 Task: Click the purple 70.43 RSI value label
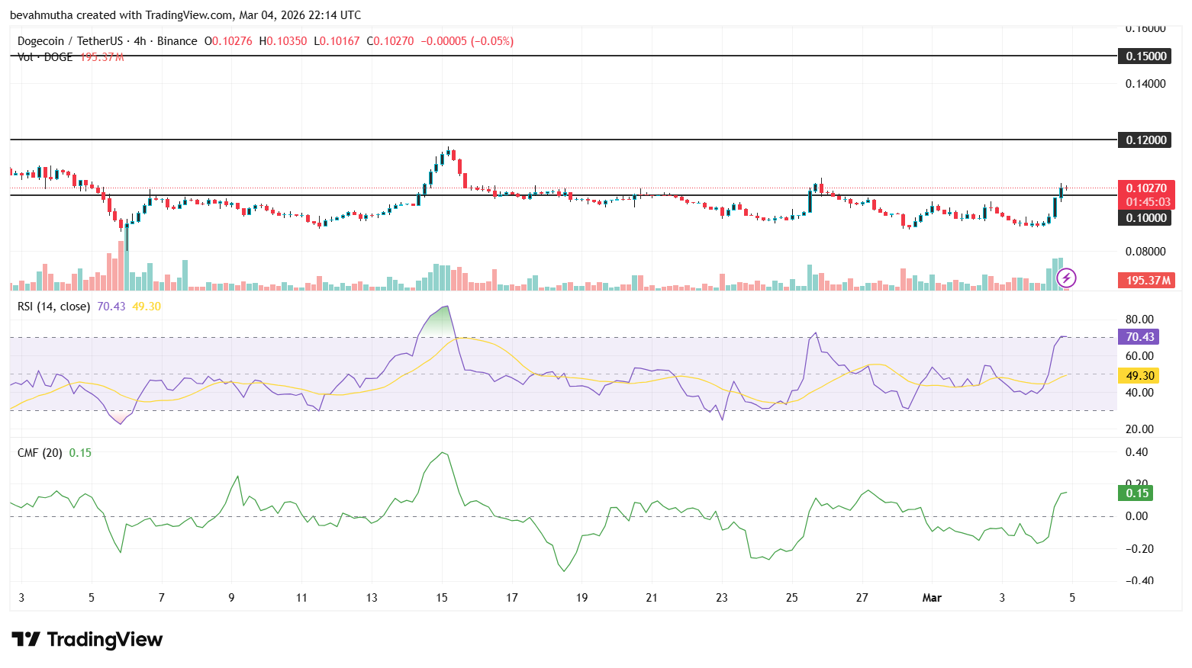click(x=1139, y=336)
